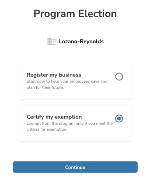Viewport: 150px width, 183px height.
Task: Click the word "Election" in the page heading
Action: click(97, 14)
